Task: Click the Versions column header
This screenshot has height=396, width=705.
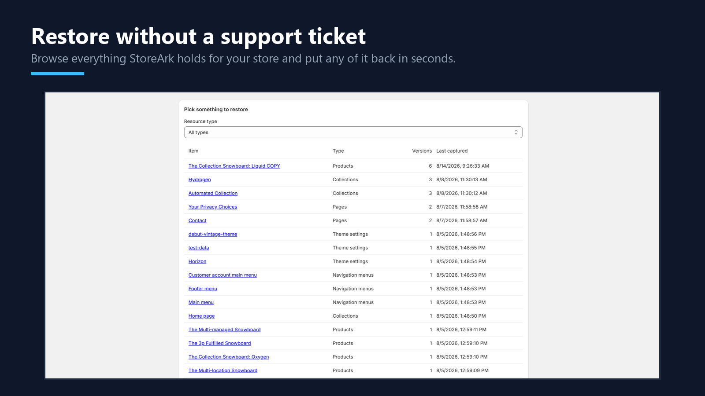Action: click(x=422, y=151)
